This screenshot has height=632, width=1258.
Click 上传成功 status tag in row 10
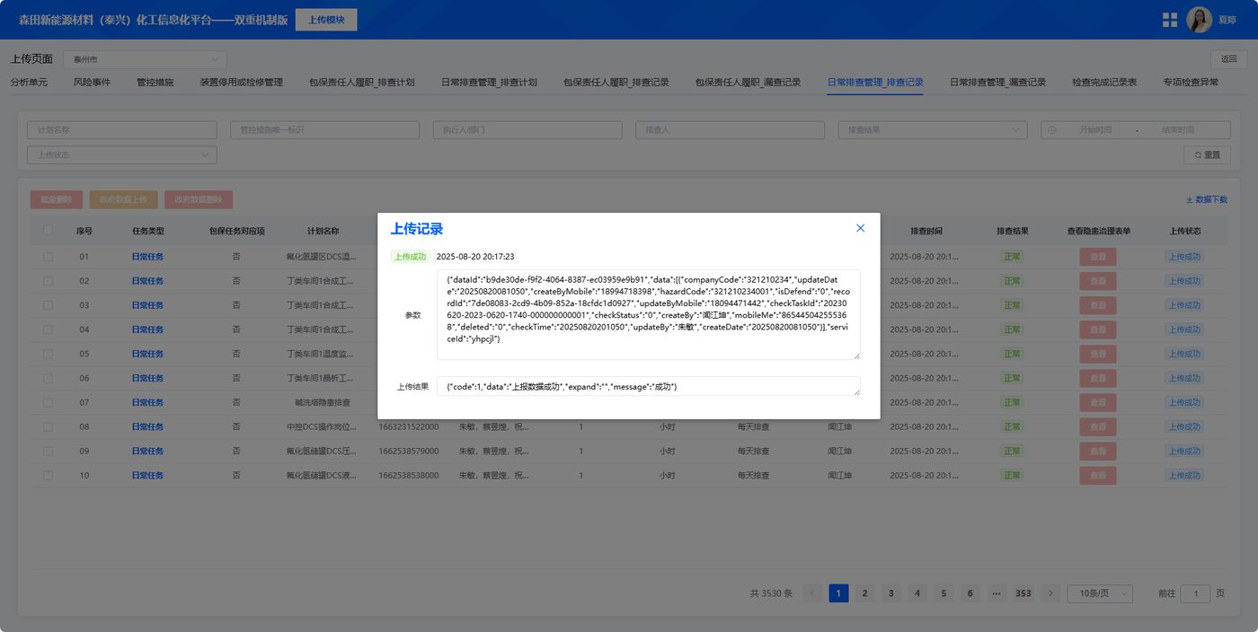tap(1184, 475)
